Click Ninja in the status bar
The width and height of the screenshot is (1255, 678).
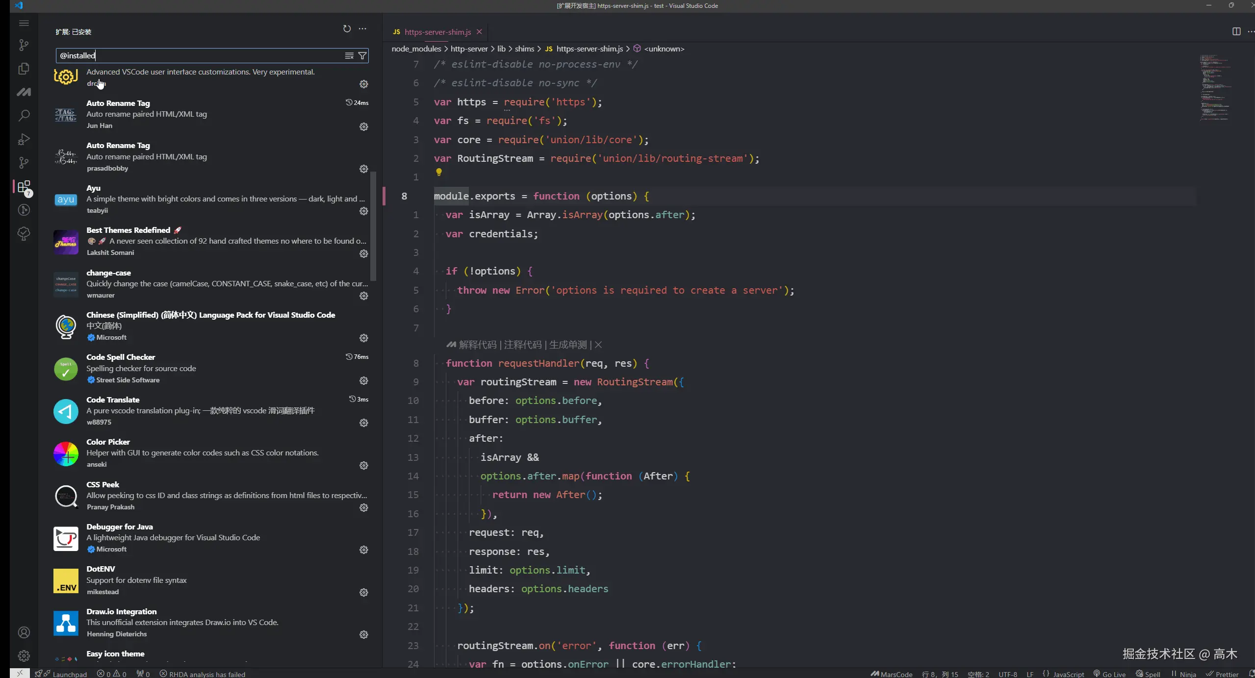[x=1183, y=674]
